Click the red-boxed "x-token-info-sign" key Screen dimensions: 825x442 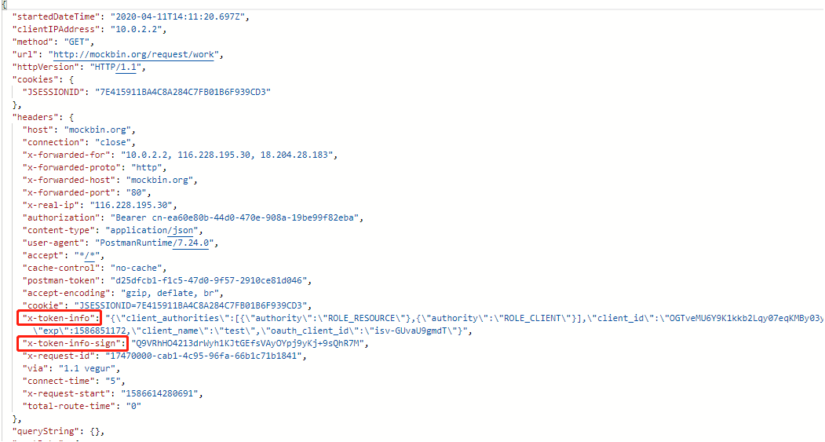[x=72, y=344]
